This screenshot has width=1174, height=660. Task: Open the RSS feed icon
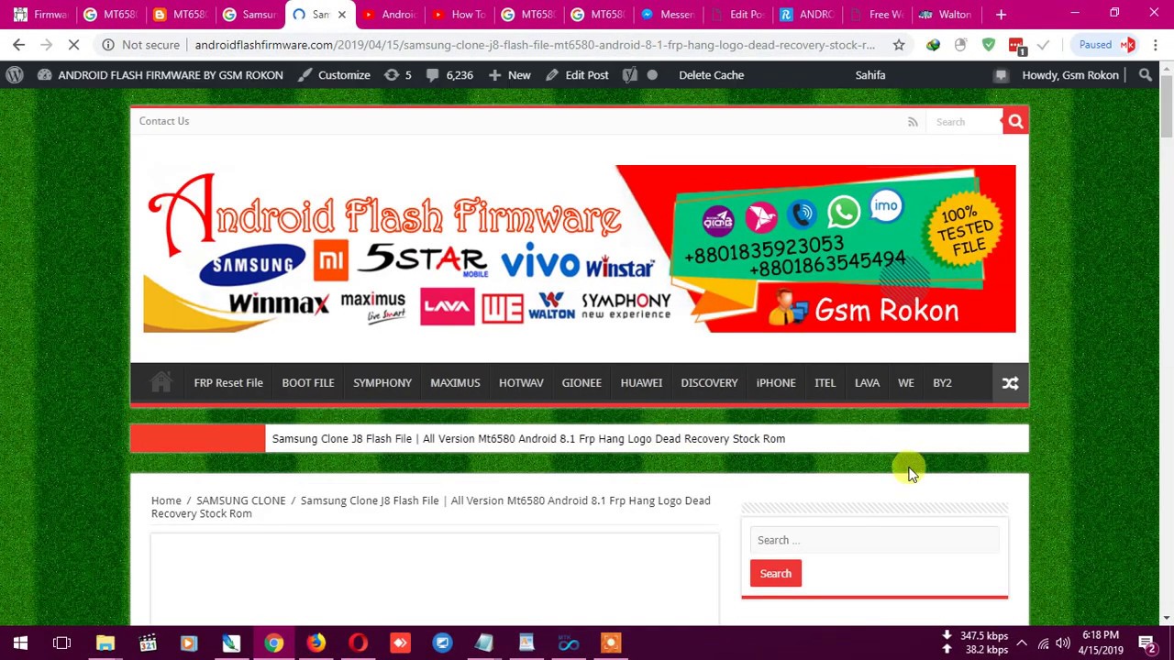pos(913,121)
